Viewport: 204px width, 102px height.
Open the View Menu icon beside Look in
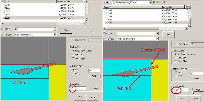coord(164,2)
